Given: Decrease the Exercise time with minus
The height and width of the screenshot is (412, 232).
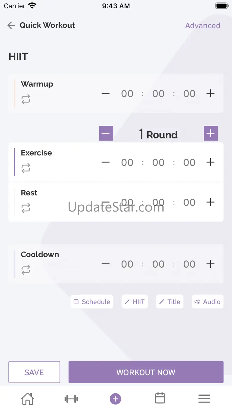Looking at the screenshot, I should point(106,162).
